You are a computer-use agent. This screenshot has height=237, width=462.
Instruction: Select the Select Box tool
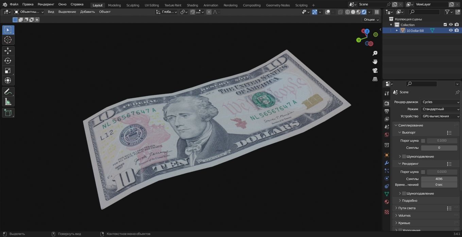(8, 30)
